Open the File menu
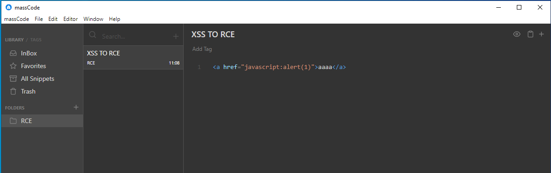The height and width of the screenshot is (173, 551). pos(39,19)
